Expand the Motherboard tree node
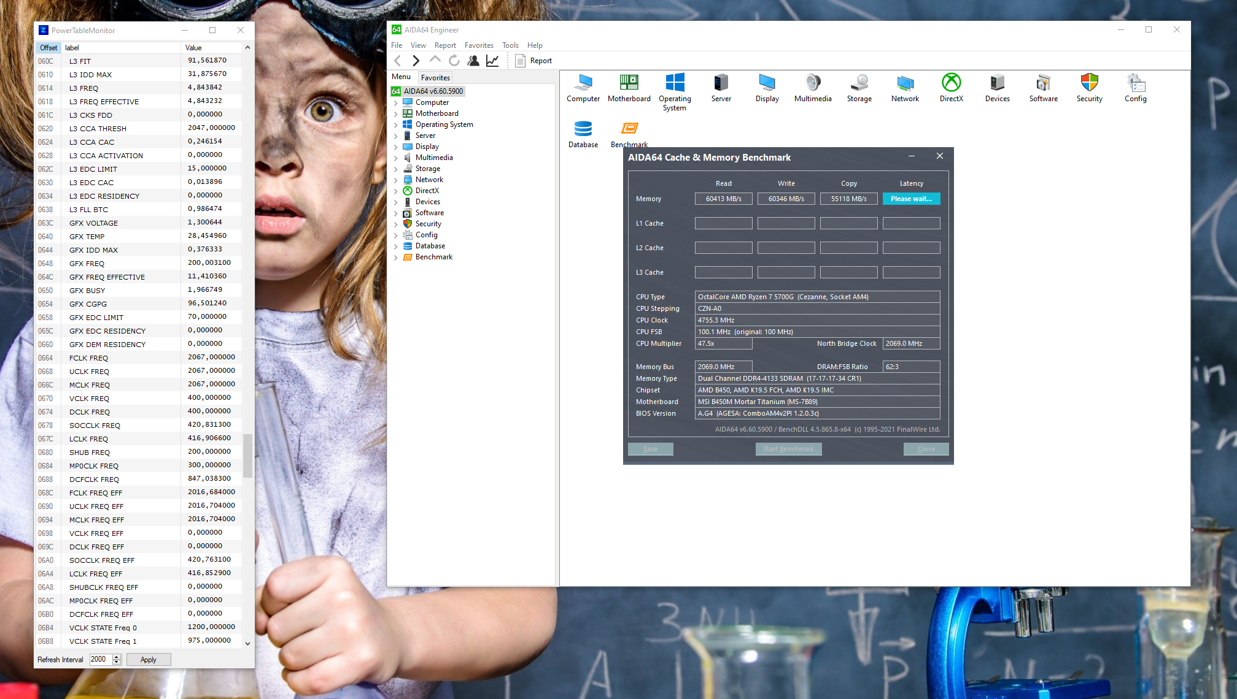1237x699 pixels. (x=396, y=114)
